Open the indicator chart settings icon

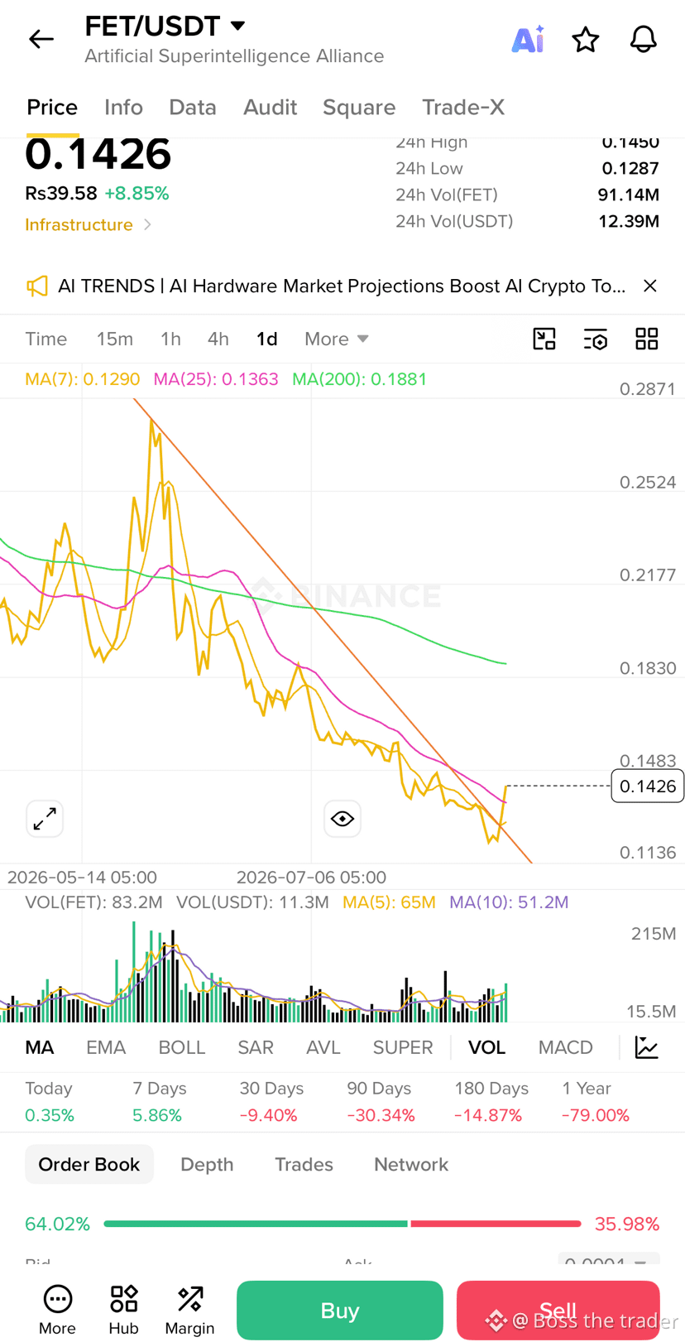coord(647,1047)
